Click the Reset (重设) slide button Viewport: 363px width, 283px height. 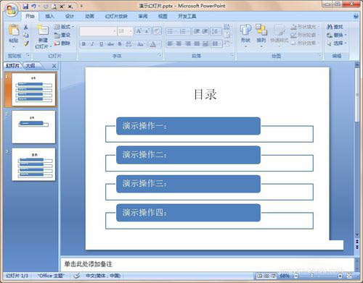click(x=62, y=35)
